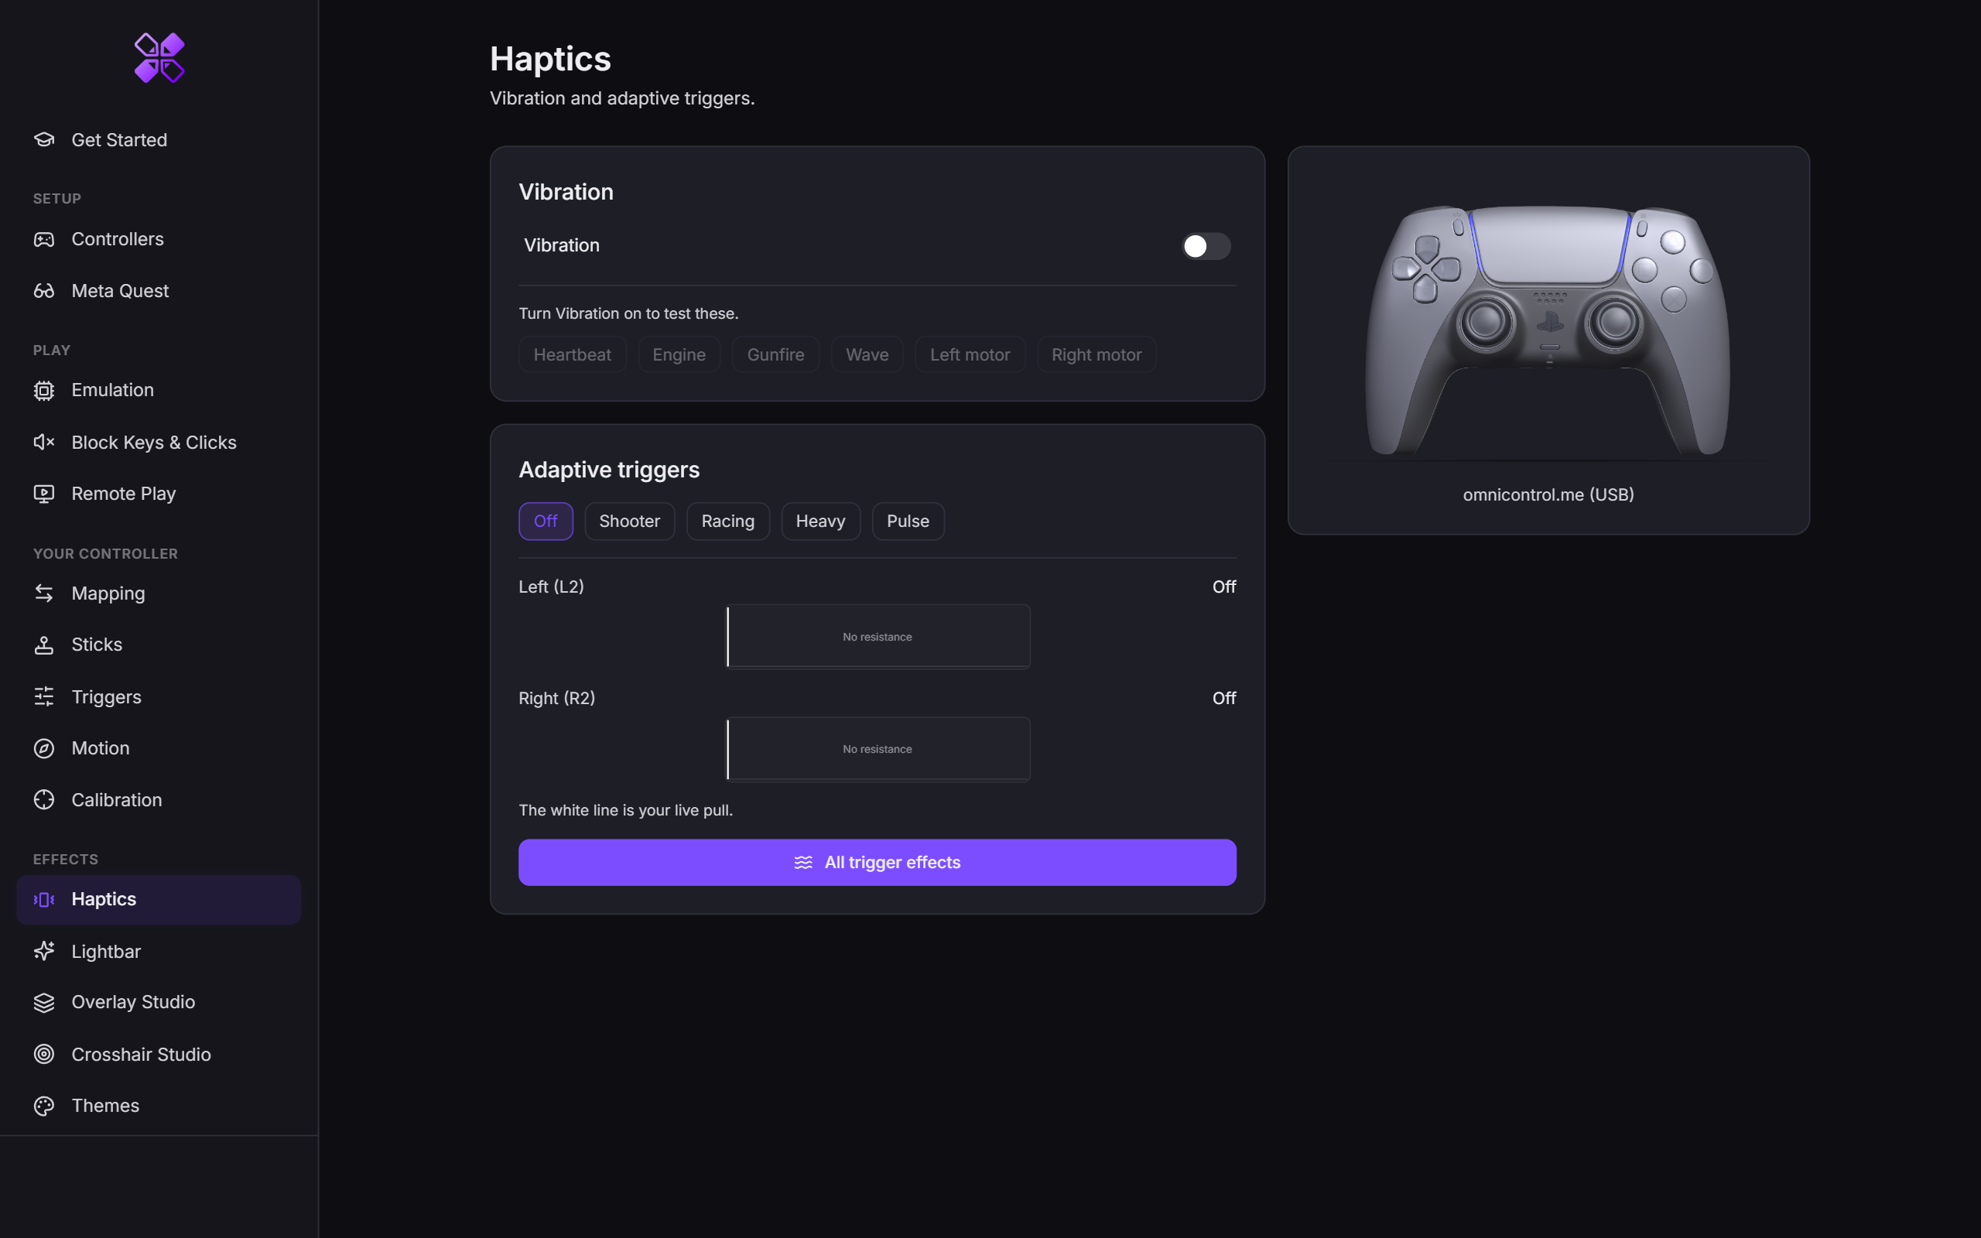Viewport: 1981px width, 1238px height.
Task: Click the Get Started graduation cap icon
Action: pyautogui.click(x=44, y=140)
